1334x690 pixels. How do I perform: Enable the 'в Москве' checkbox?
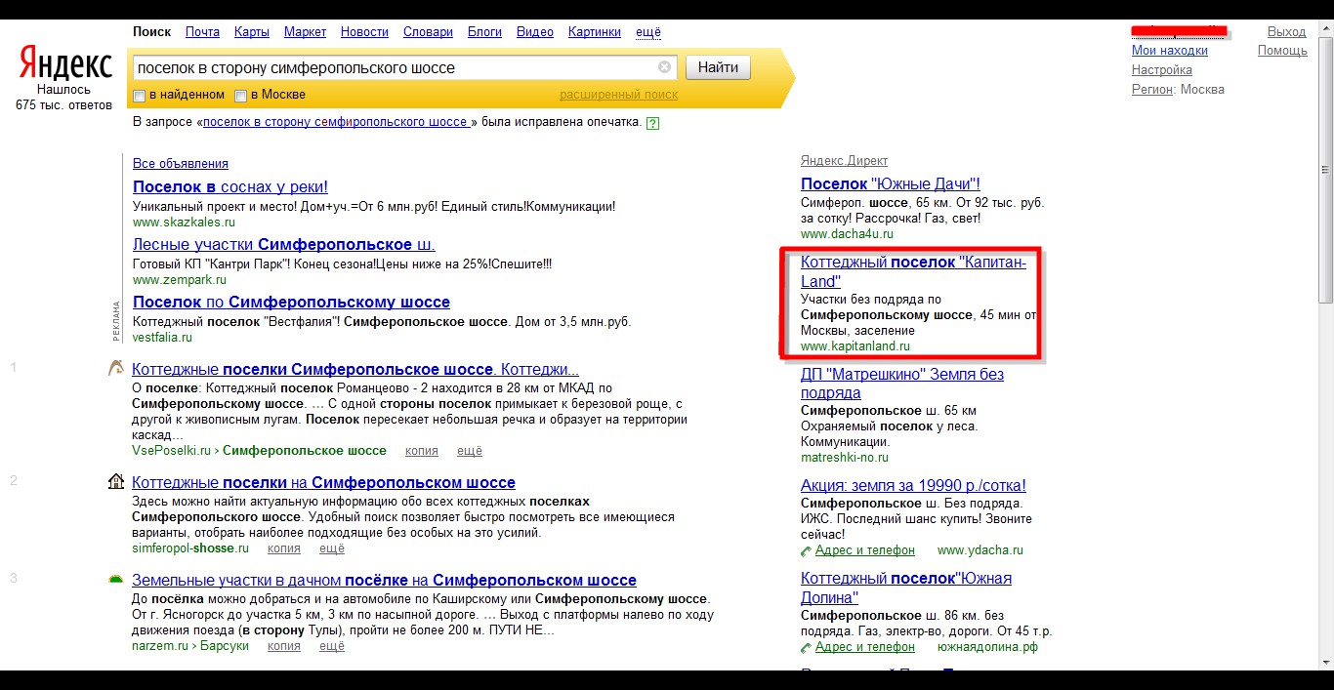point(240,96)
